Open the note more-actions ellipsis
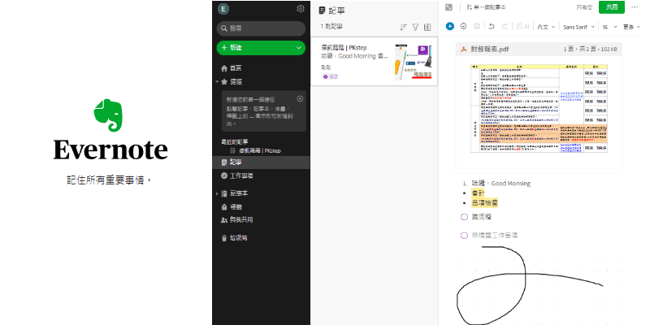Screen dimensions: 650x325 click(635, 7)
